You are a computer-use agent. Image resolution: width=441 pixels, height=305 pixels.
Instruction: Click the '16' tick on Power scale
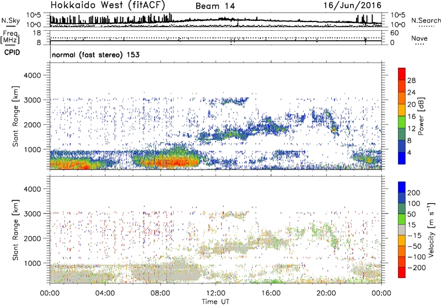pyautogui.click(x=411, y=117)
